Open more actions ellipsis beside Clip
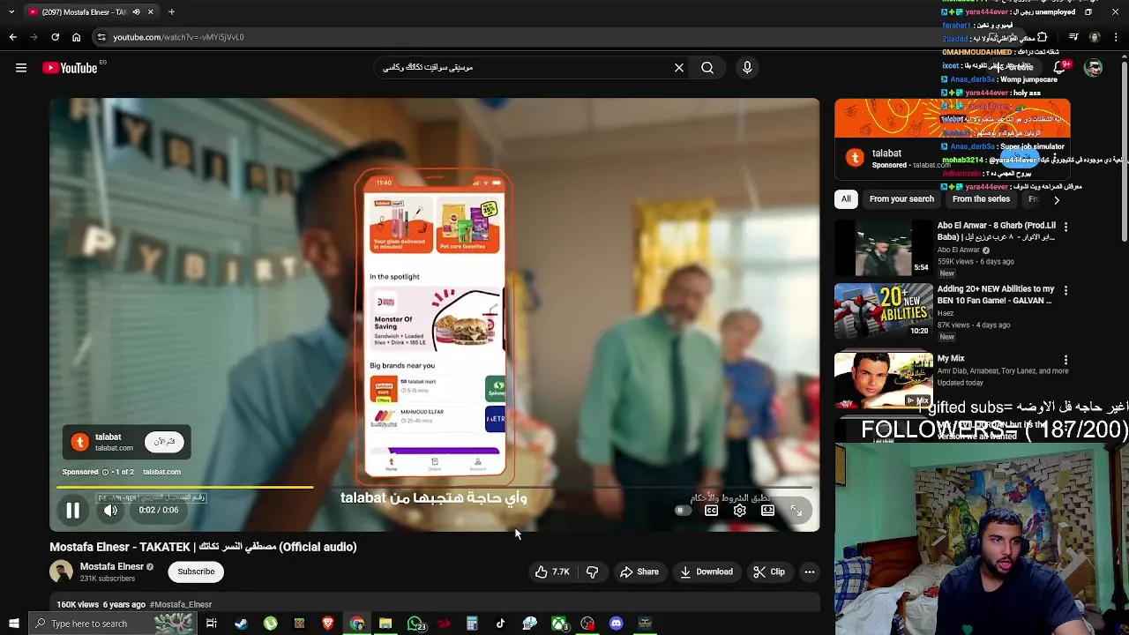Image resolution: width=1129 pixels, height=635 pixels. click(809, 571)
